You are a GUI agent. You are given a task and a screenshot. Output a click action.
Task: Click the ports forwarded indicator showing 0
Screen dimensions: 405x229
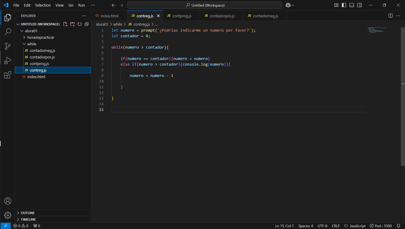pyautogui.click(x=37, y=226)
